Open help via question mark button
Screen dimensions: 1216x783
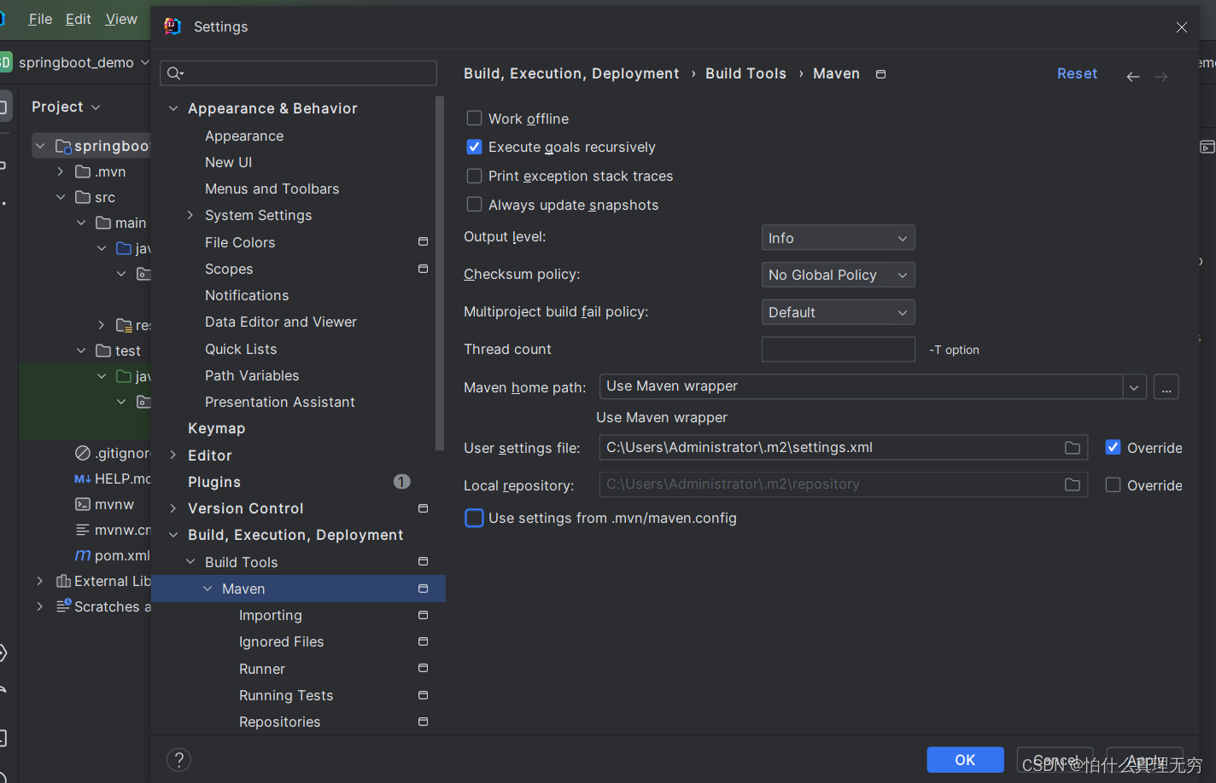(178, 760)
